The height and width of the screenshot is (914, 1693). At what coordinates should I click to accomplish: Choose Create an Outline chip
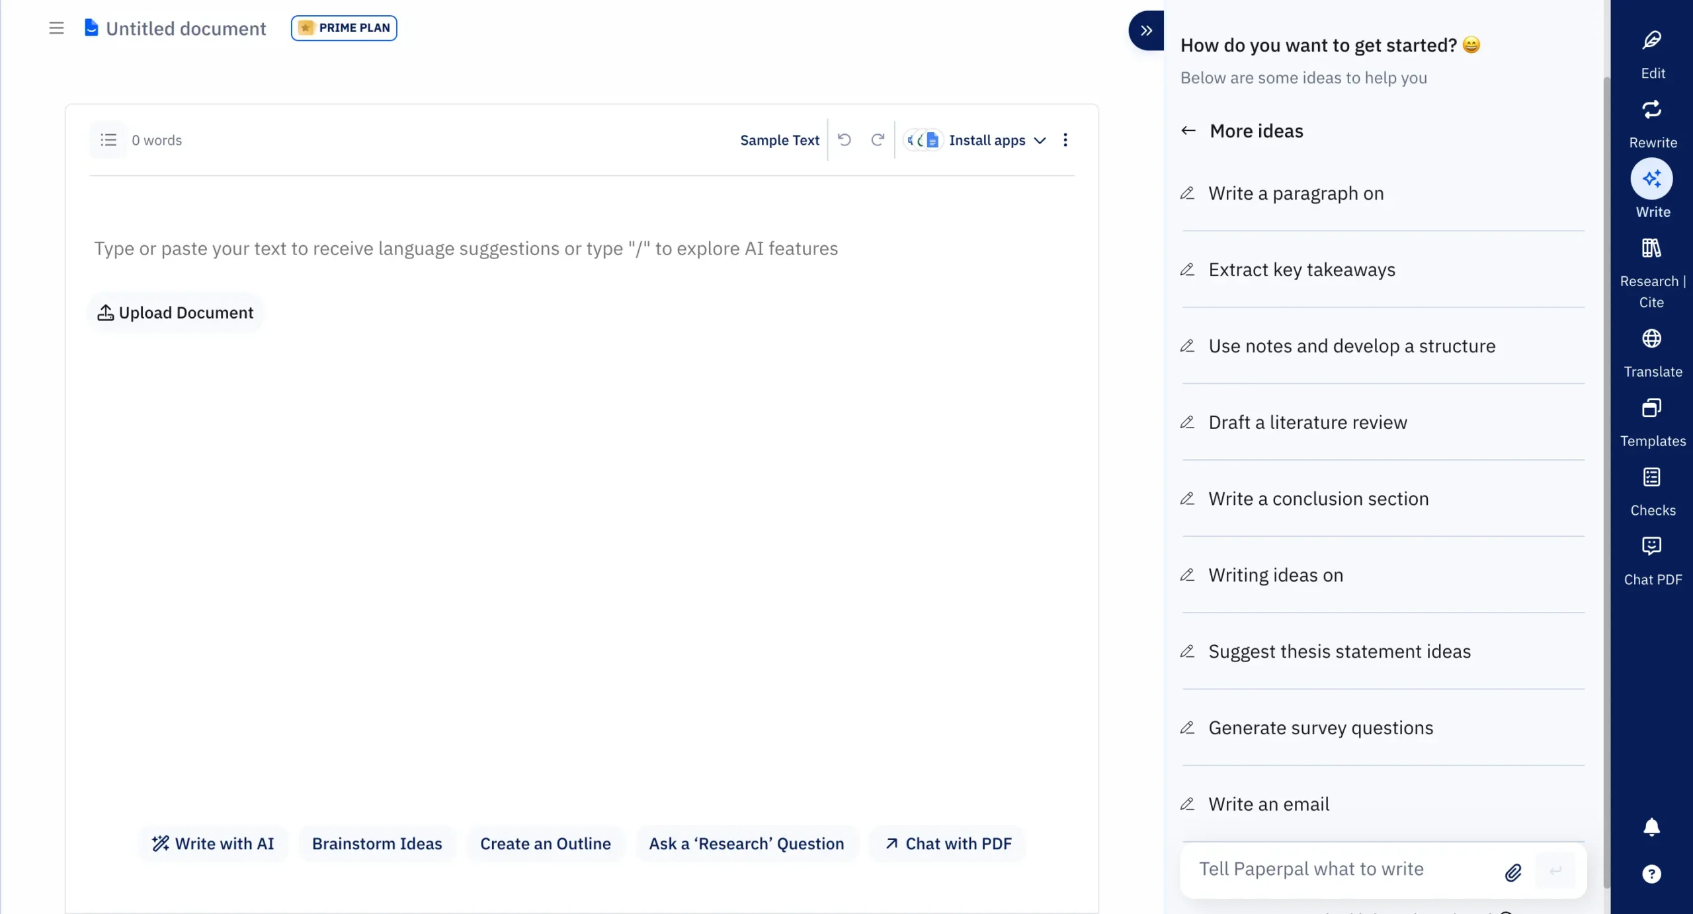(545, 843)
